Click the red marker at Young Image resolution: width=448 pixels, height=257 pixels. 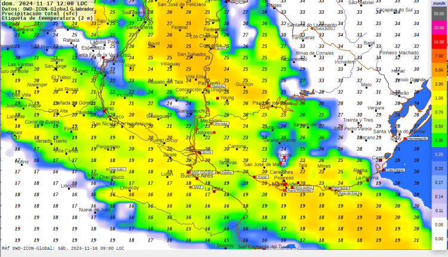pyautogui.click(x=217, y=98)
